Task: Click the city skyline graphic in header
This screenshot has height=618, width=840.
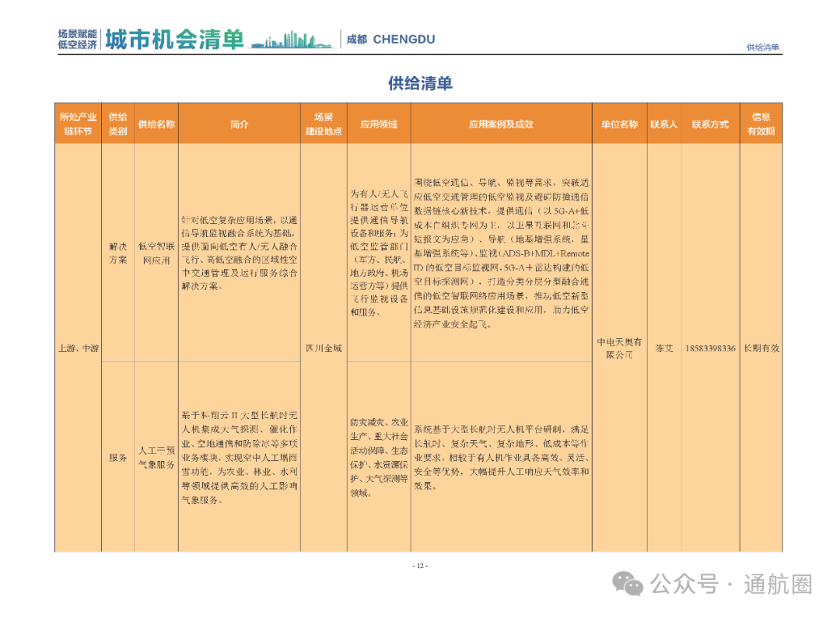Action: point(292,40)
